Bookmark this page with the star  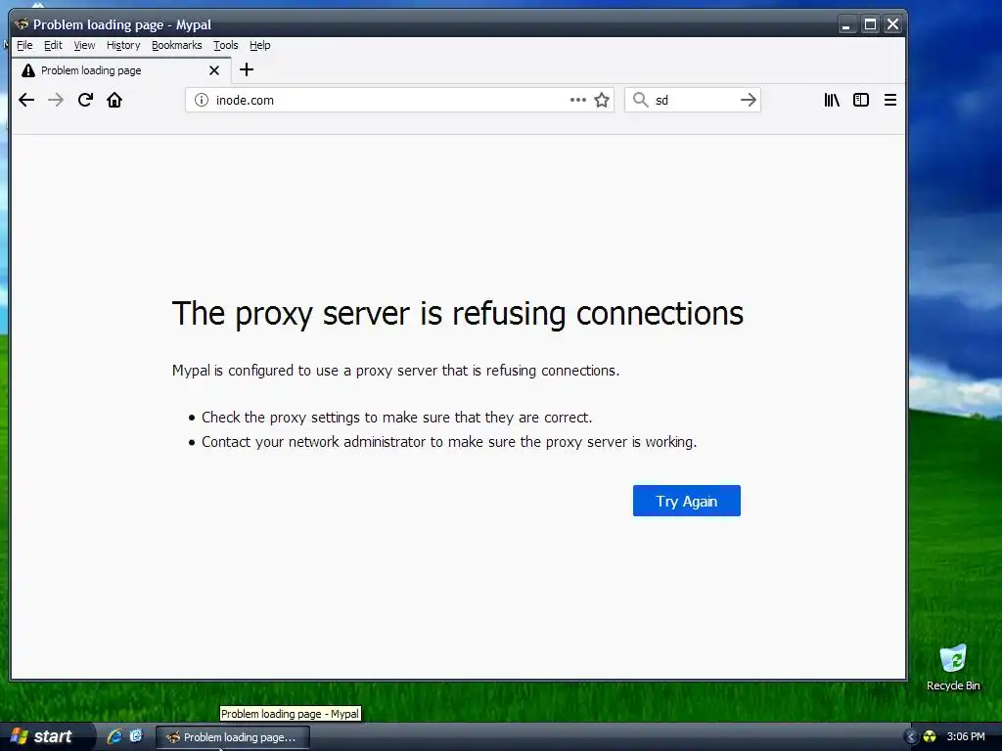click(x=602, y=100)
